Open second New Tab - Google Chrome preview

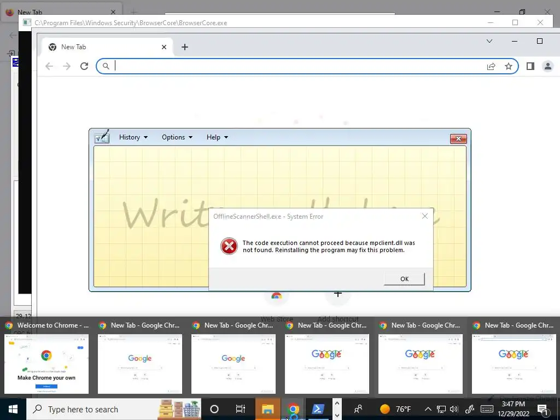pos(234,358)
